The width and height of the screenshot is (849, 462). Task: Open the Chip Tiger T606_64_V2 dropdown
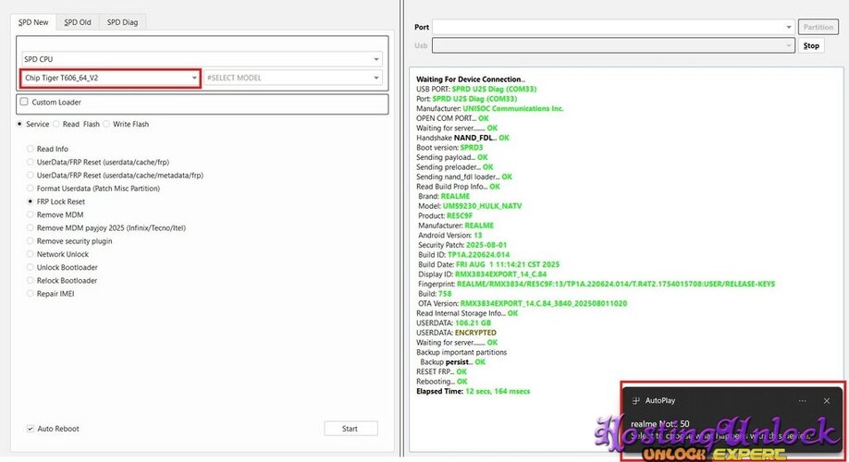click(110, 78)
